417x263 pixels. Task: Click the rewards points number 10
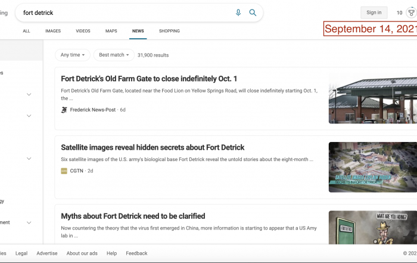tap(400, 13)
